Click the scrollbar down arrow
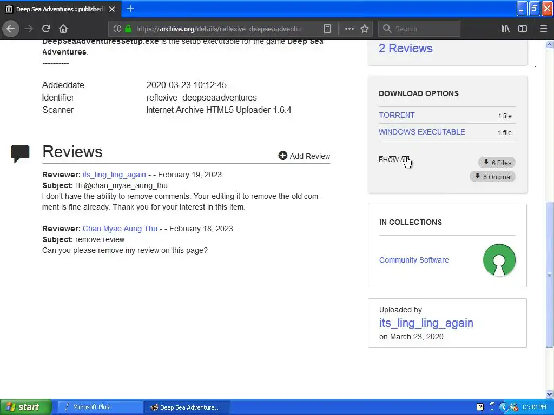This screenshot has height=415, width=554. [x=549, y=394]
